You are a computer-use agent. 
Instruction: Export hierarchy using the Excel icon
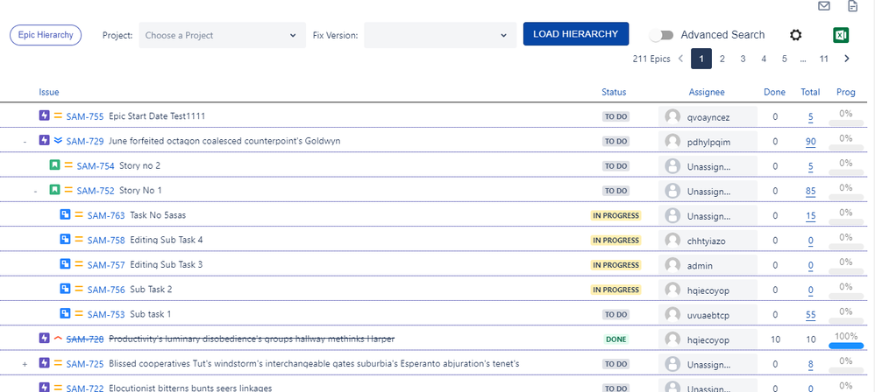tap(842, 35)
